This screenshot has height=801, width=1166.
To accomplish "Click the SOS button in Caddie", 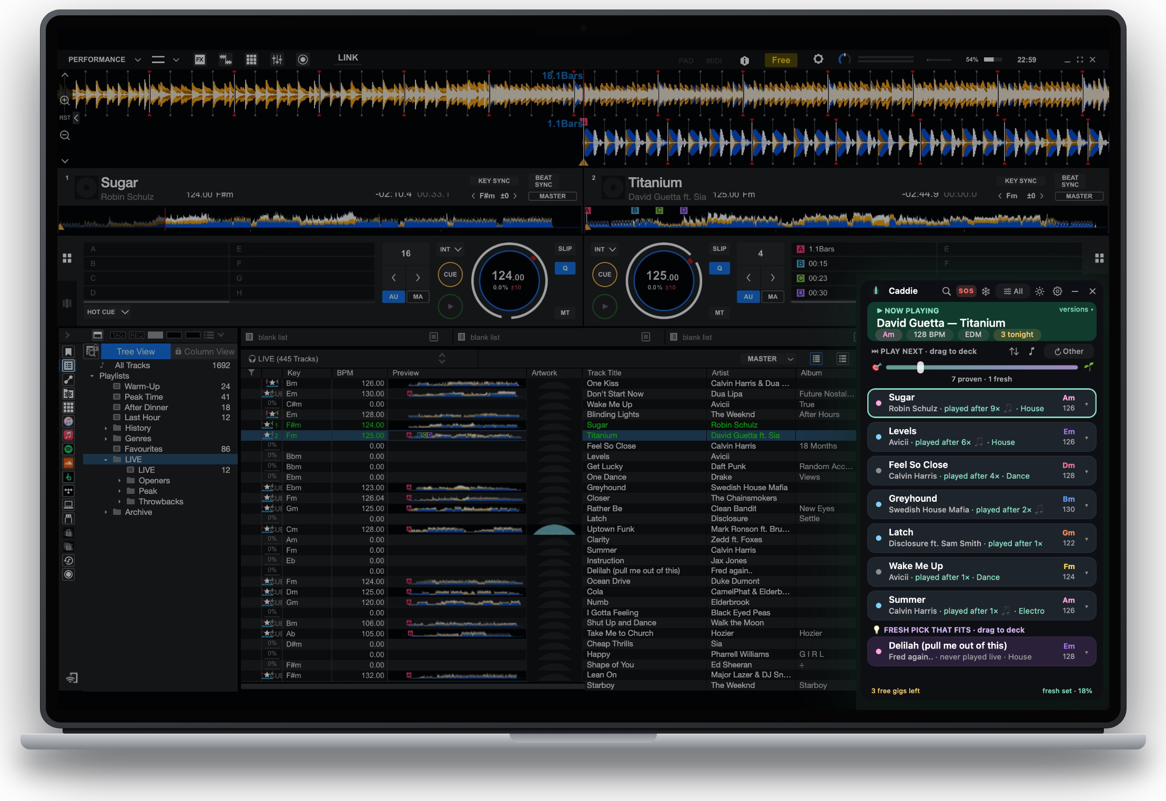I will [x=966, y=291].
